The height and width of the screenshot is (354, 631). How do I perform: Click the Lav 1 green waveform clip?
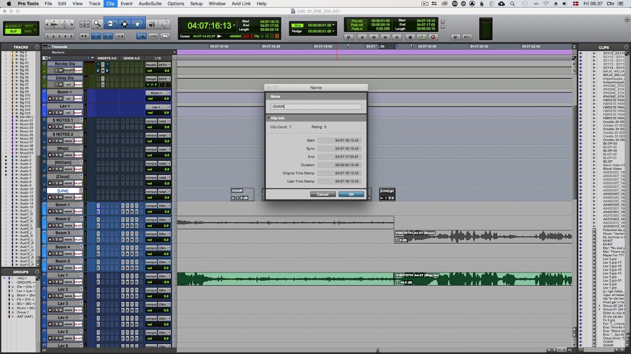pos(286,279)
